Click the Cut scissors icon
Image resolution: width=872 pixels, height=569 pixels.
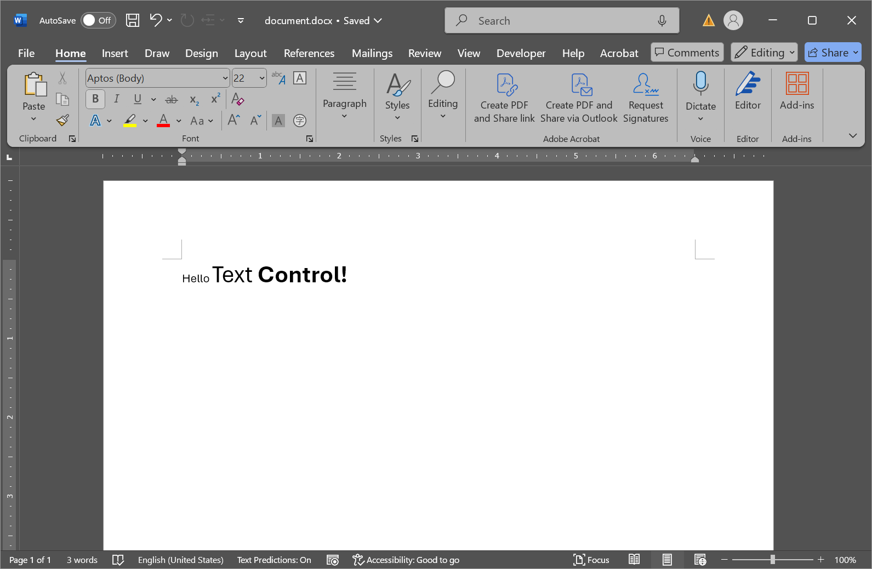(x=62, y=78)
